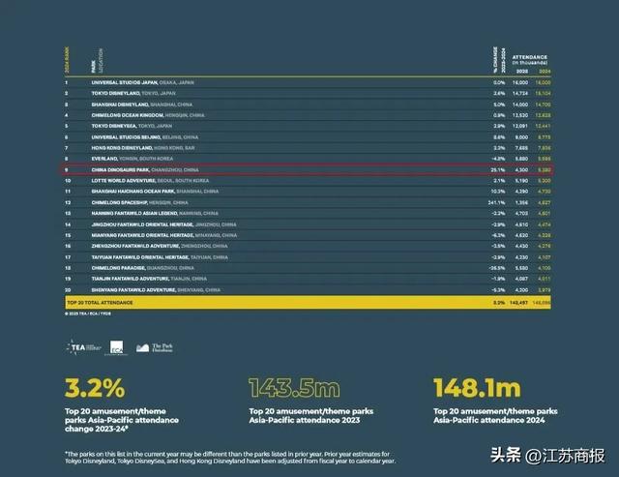
Task: Click The Park Database logo
Action: [x=155, y=347]
